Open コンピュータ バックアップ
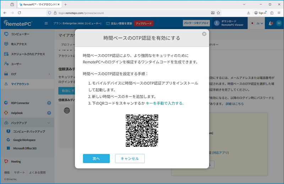 pyautogui.click(x=29, y=132)
